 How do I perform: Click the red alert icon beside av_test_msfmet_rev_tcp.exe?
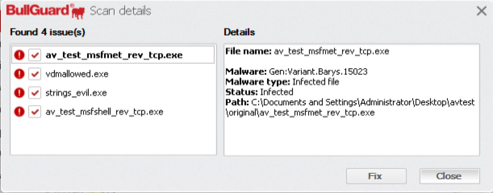point(19,55)
